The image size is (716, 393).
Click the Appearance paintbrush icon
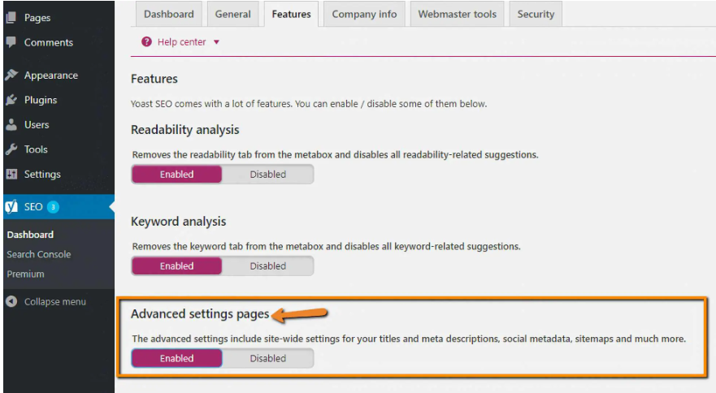click(x=11, y=75)
